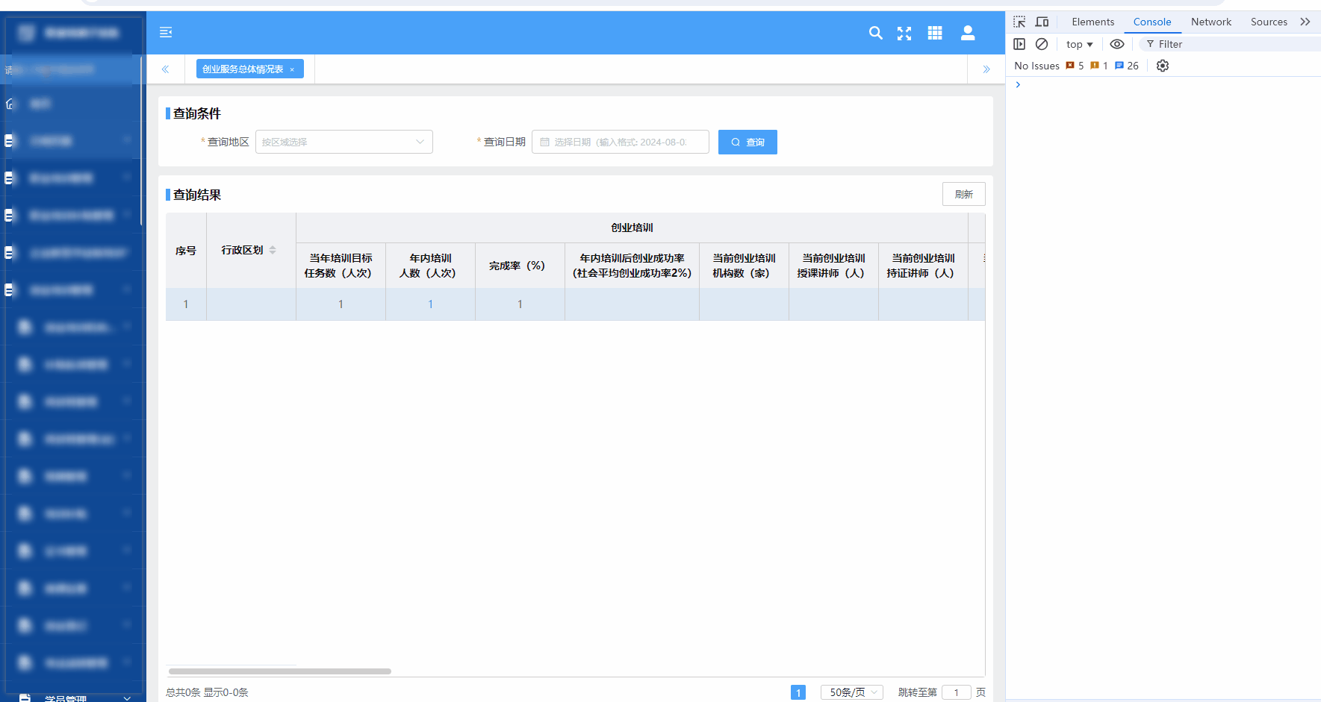The width and height of the screenshot is (1321, 702).
Task: Open the top JavaScript context dropdown
Action: 1080,44
